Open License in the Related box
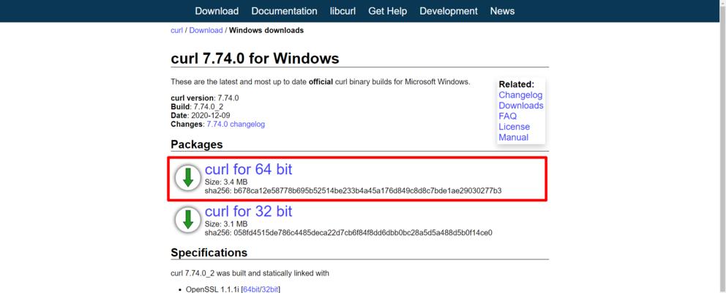 coord(514,127)
